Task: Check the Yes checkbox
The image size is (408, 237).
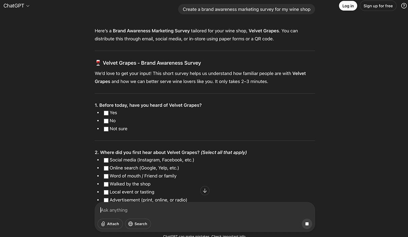Action: tap(106, 113)
